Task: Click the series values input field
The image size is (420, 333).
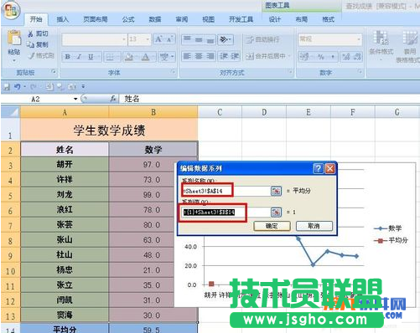Action: (226, 213)
